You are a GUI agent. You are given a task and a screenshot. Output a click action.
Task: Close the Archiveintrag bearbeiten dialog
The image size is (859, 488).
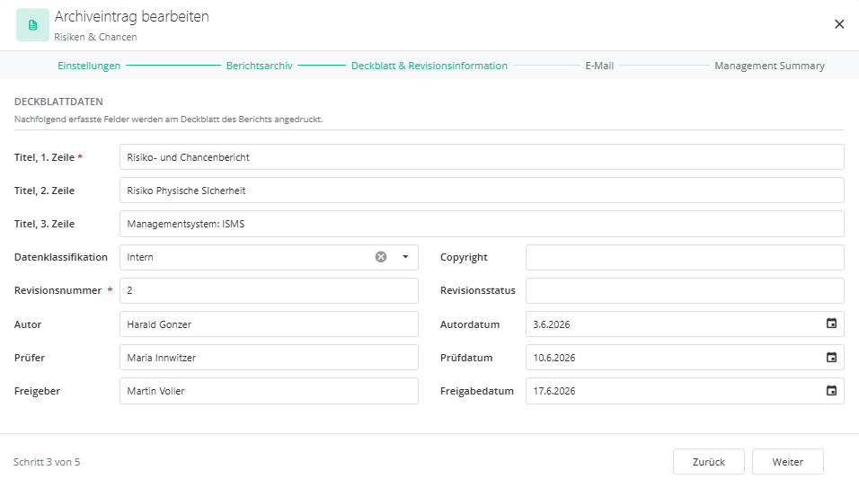click(x=838, y=24)
